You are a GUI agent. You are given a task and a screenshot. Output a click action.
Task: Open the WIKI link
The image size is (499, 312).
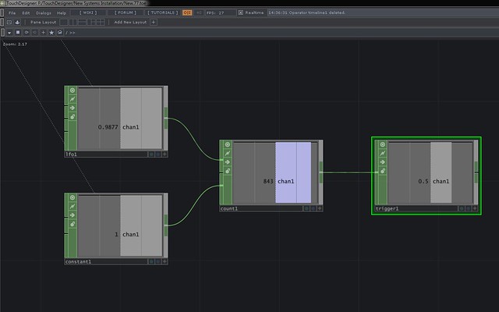point(88,13)
